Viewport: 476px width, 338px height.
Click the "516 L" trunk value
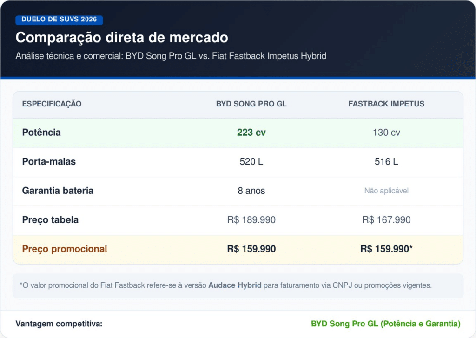coord(386,162)
